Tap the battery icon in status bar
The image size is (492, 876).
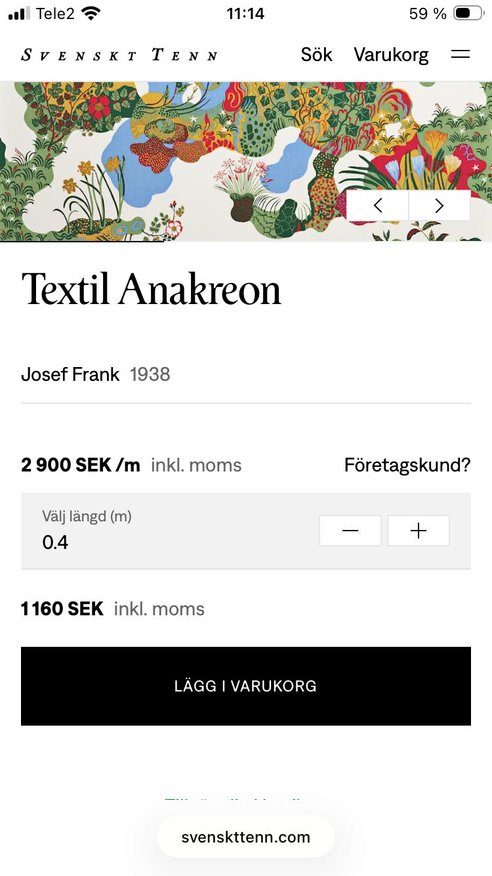[x=468, y=13]
